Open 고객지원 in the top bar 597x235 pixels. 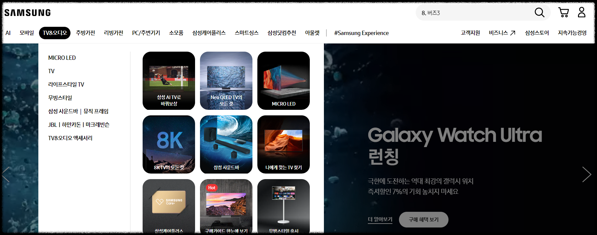point(470,33)
